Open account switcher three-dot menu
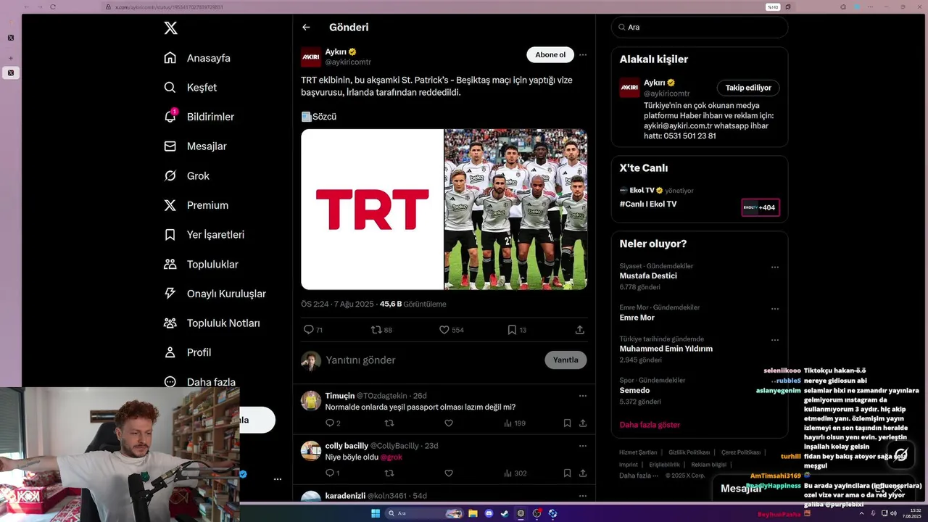The height and width of the screenshot is (522, 928). pyautogui.click(x=277, y=479)
